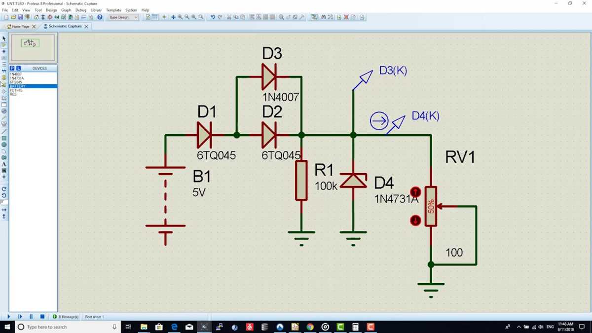The image size is (592, 333).
Task: Click the Zoom In magnifier icon
Action: pyautogui.click(x=180, y=17)
